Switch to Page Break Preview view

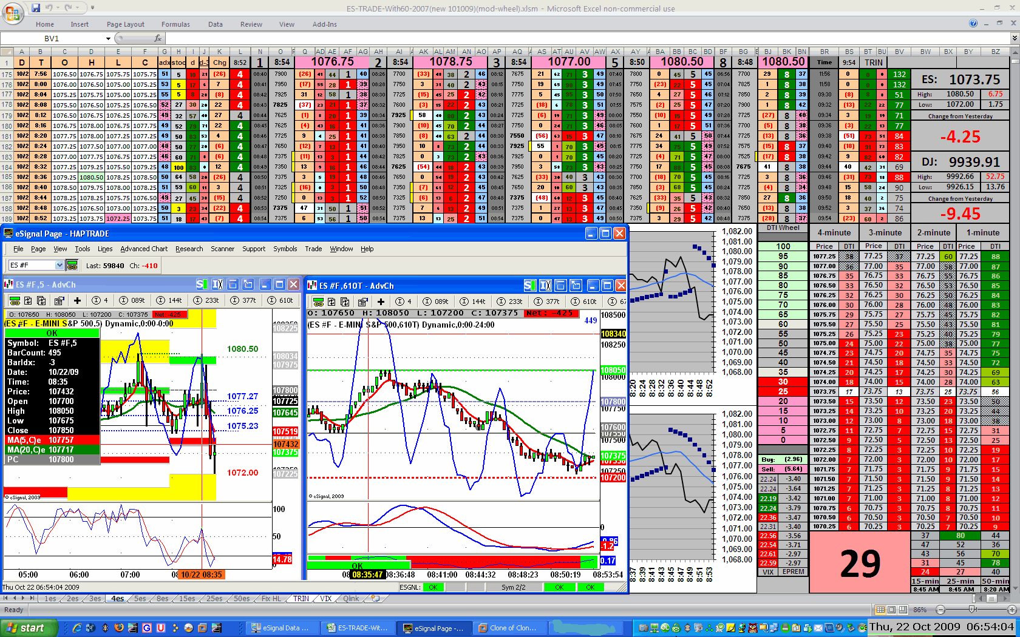[x=902, y=610]
